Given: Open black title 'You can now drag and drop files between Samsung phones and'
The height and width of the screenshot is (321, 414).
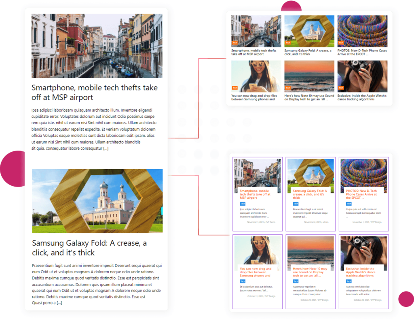Looking at the screenshot, I should pyautogui.click(x=254, y=98).
